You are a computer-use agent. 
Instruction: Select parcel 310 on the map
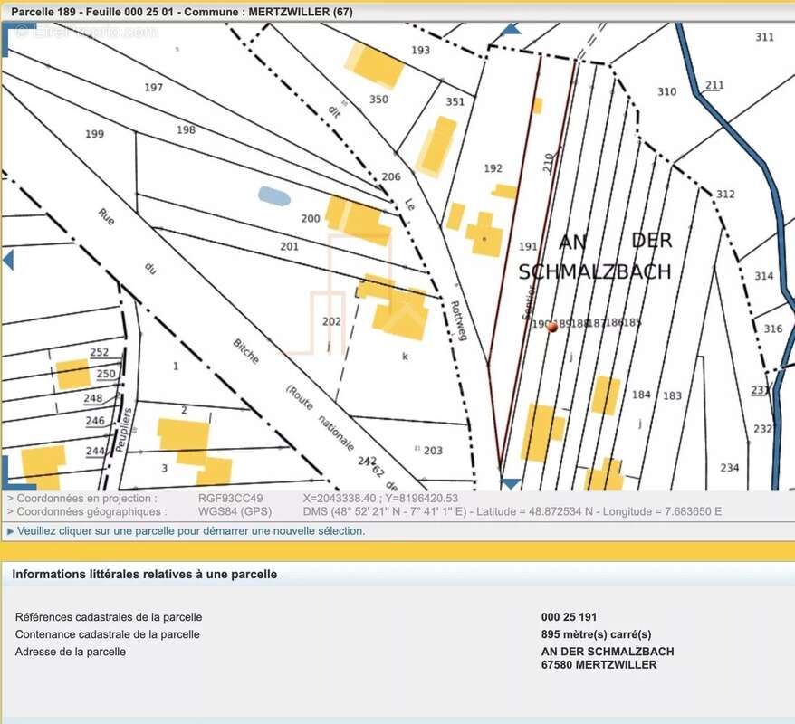pos(666,91)
